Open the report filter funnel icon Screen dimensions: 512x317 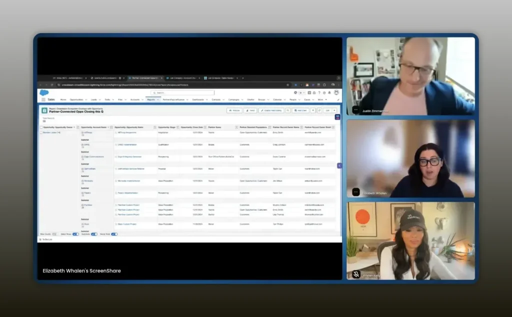point(313,110)
